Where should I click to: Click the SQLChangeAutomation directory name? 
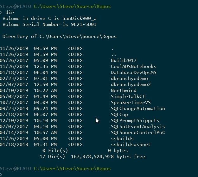pyautogui.click(x=137, y=108)
